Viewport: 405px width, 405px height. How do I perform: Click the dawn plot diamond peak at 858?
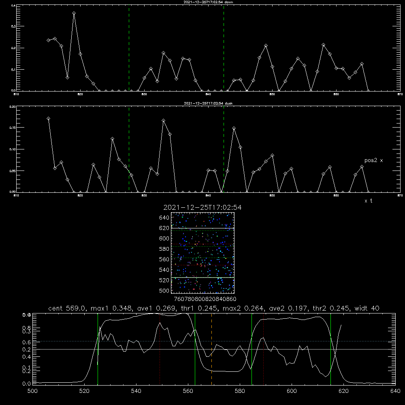[323, 45]
